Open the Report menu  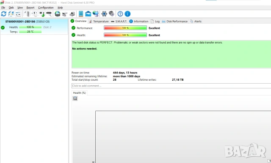click(x=30, y=8)
